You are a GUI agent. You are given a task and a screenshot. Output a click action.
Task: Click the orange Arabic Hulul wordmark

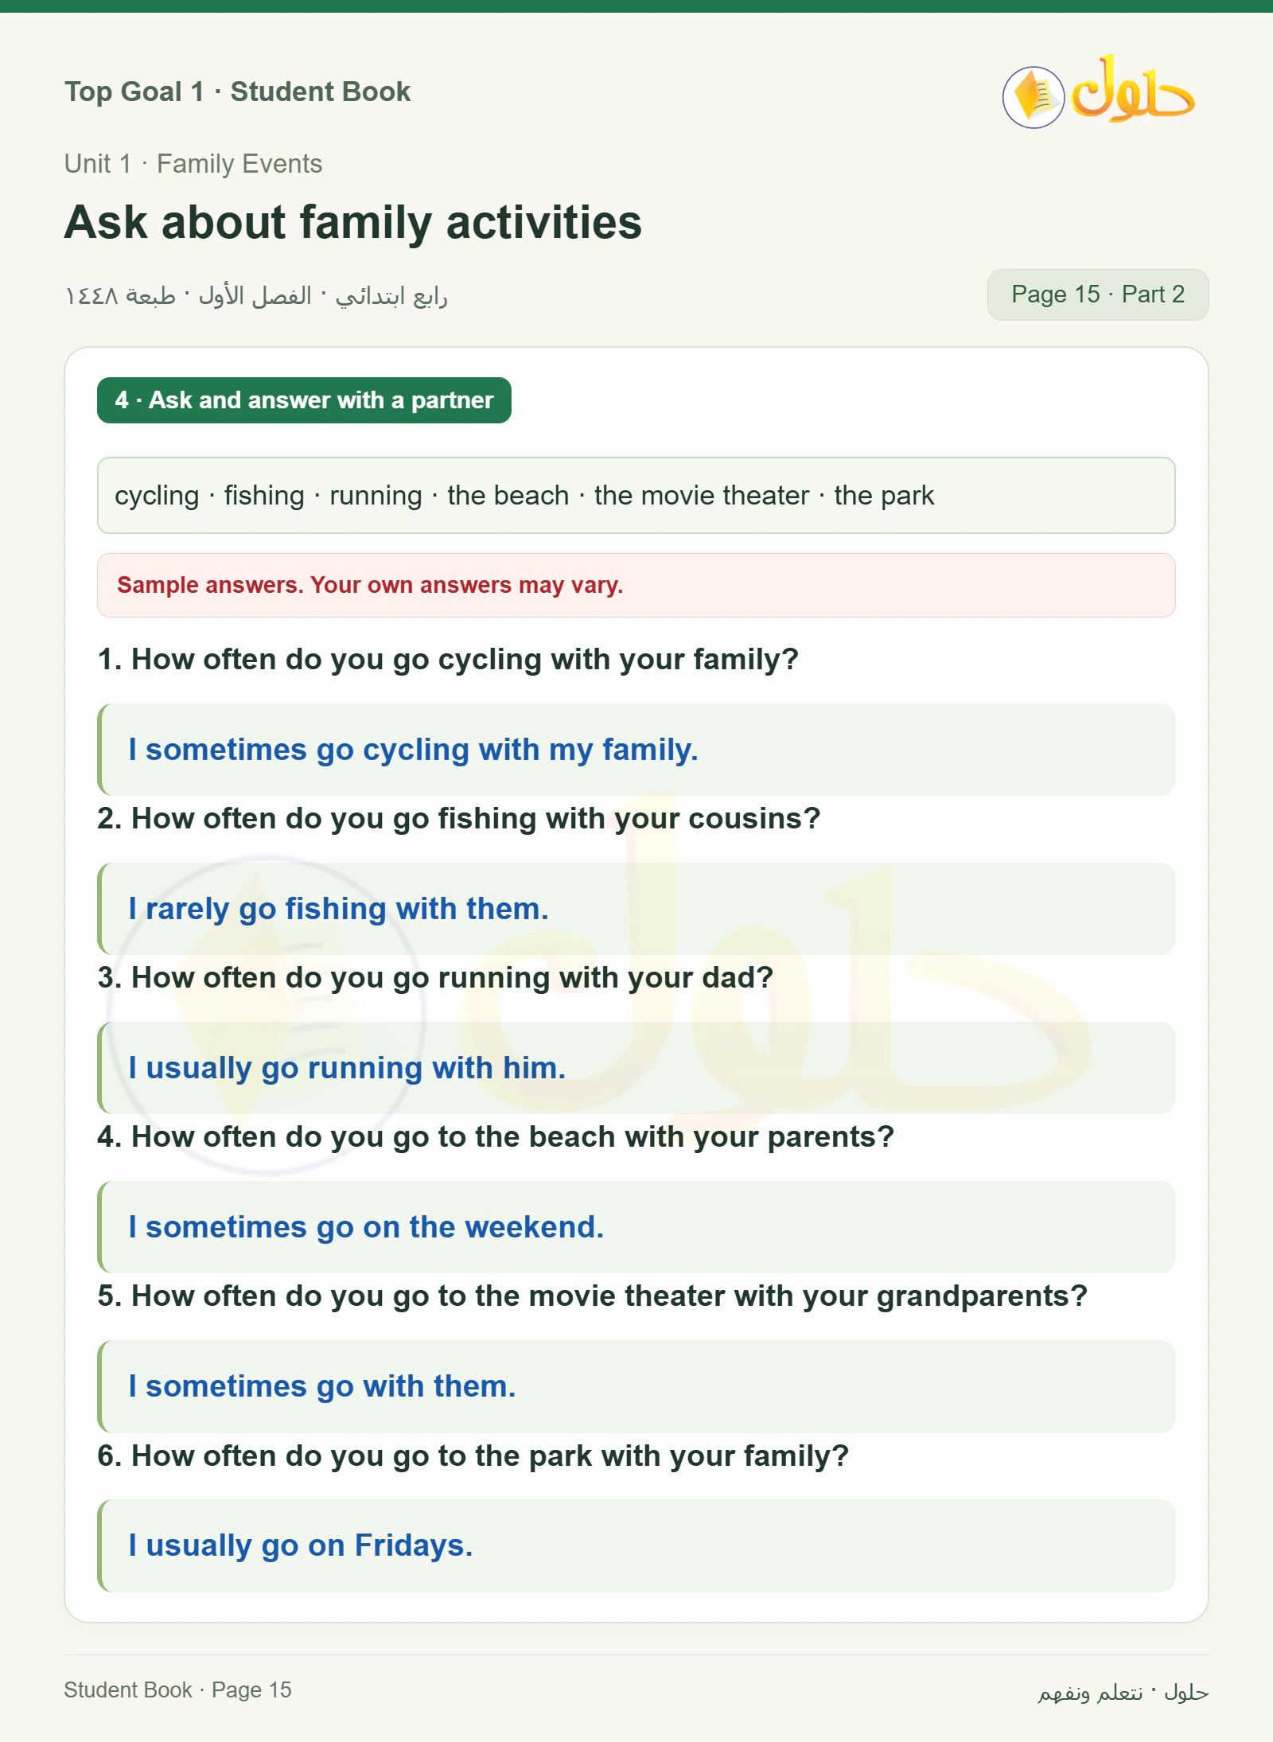pos(1132,89)
